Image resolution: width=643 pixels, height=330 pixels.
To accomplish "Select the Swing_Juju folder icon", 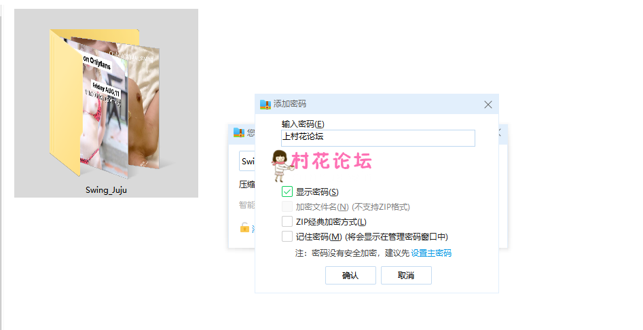I will [105, 103].
